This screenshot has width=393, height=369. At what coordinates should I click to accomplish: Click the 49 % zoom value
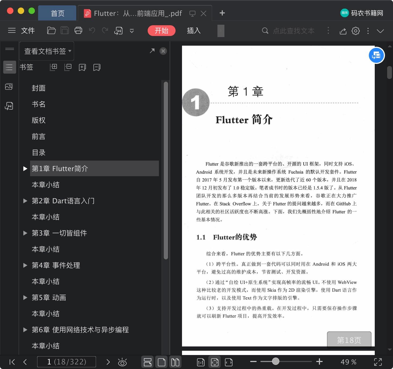[x=348, y=362]
